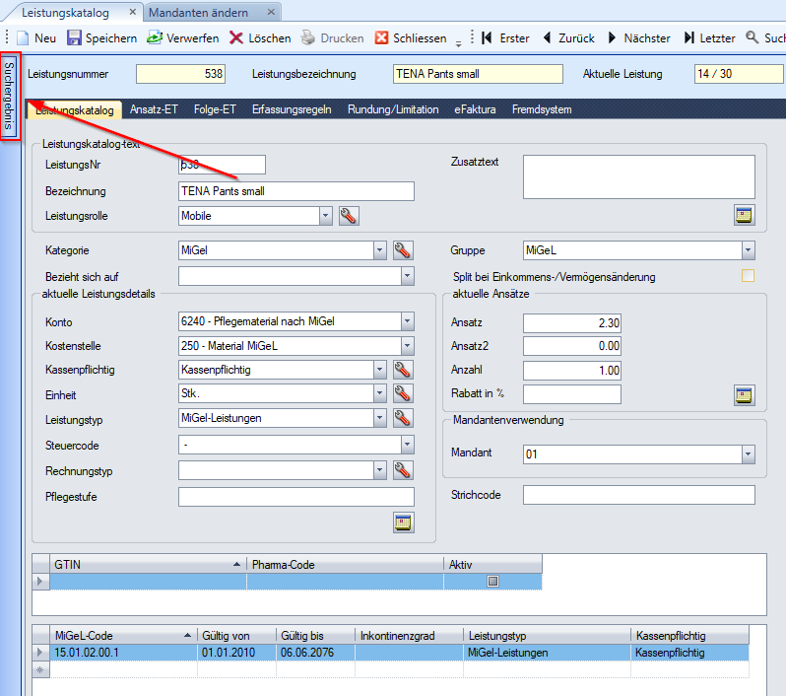Edit Kassenpflichtig entries via wrench icon
The height and width of the screenshot is (696, 786).
click(403, 370)
